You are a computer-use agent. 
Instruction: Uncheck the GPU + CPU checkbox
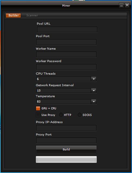[38, 108]
